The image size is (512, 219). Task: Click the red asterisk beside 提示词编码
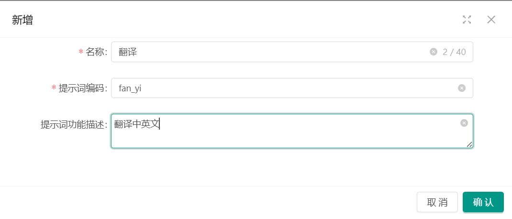tap(54, 88)
